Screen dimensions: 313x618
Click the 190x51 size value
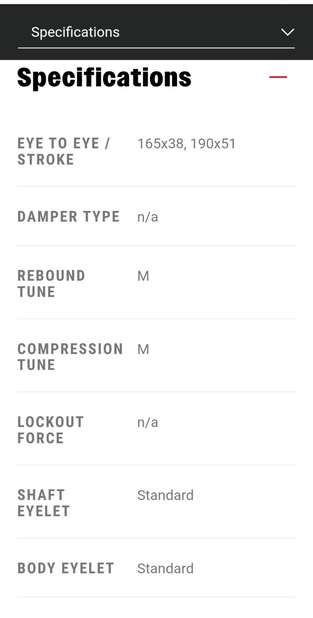[213, 144]
